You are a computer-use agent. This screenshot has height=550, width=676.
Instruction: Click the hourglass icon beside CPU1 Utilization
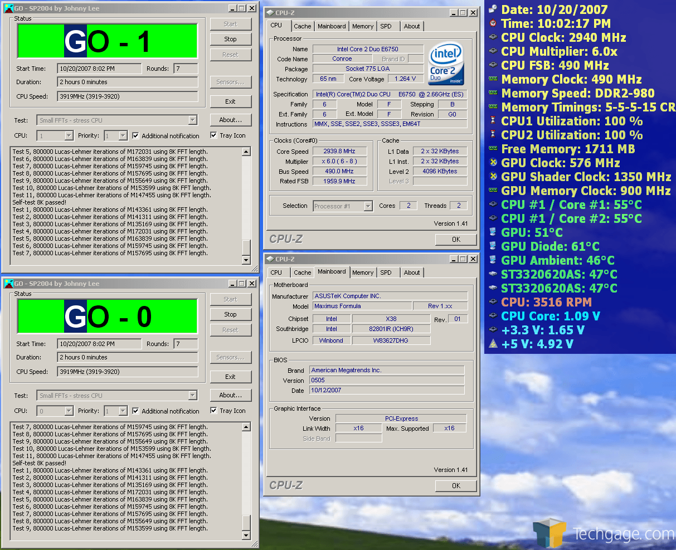493,121
